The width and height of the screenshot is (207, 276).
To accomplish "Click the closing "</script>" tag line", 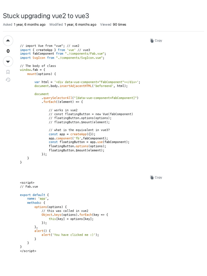I will (x=28, y=251).
